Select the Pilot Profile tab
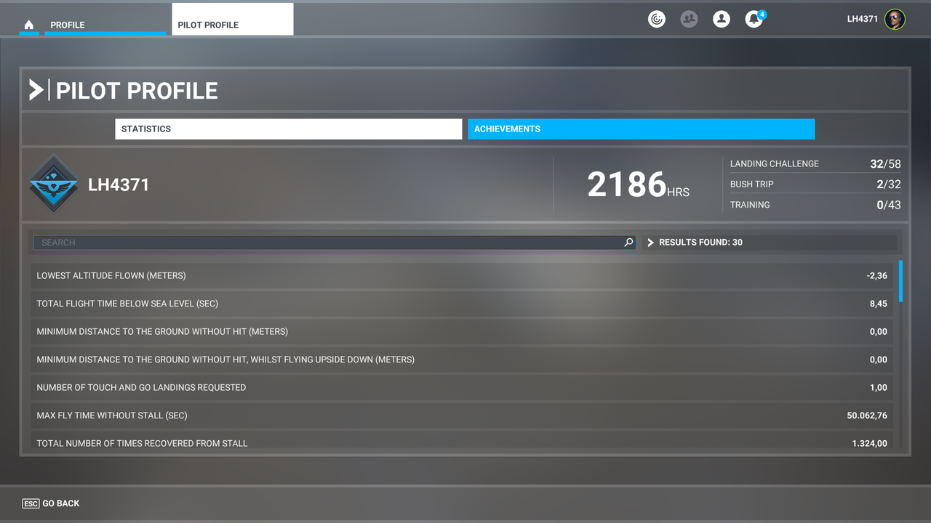This screenshot has height=523, width=931. tap(233, 20)
